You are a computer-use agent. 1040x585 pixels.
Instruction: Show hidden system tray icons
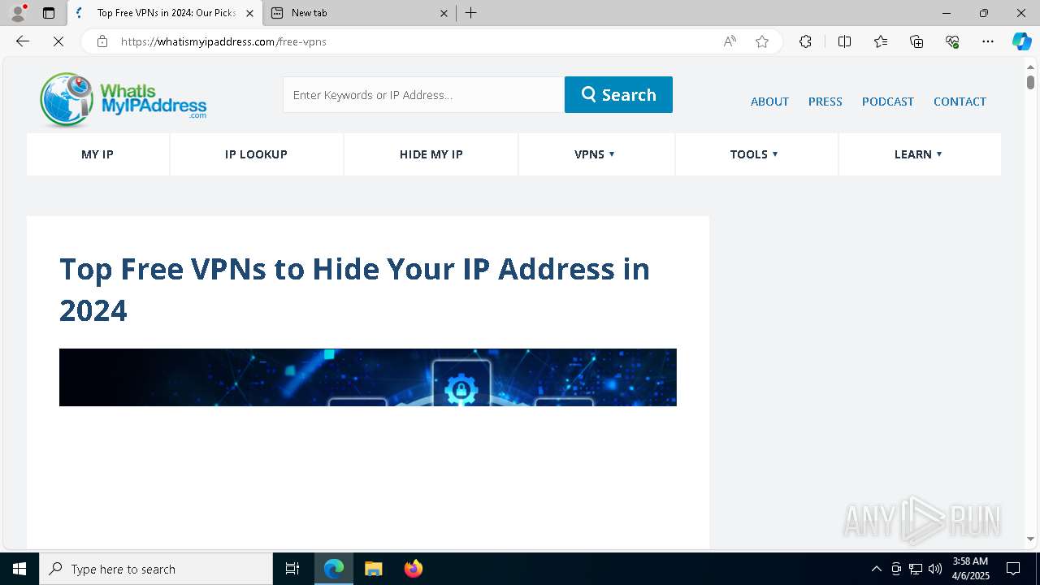[x=876, y=569]
